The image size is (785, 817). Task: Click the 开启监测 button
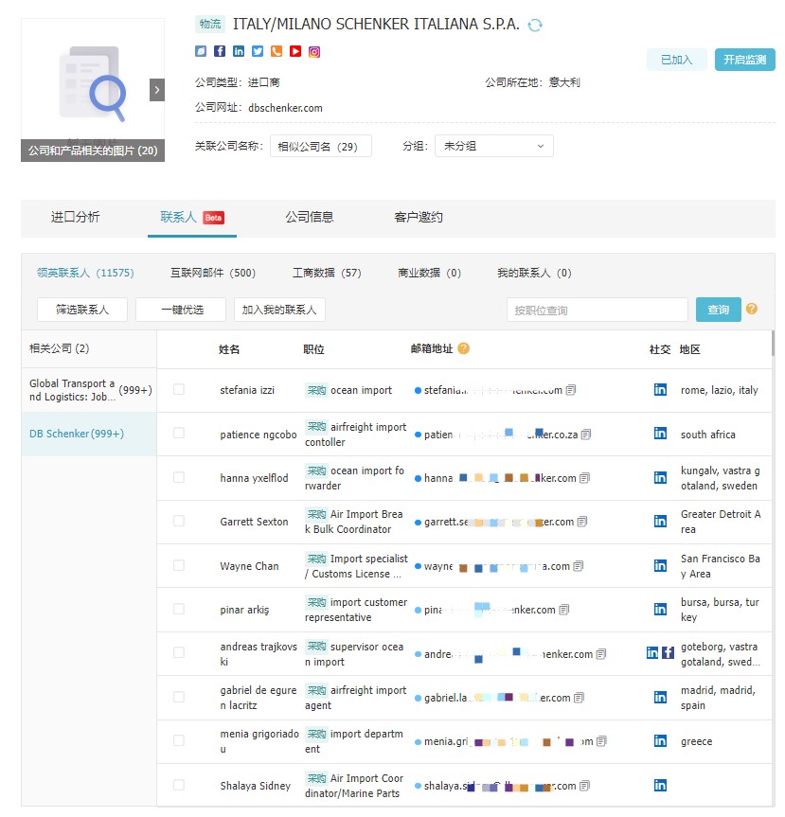(745, 60)
